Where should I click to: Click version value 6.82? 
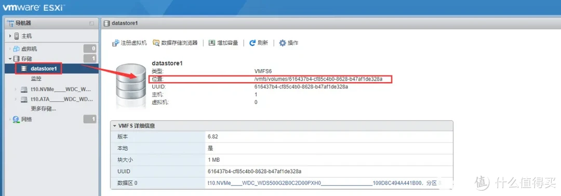(x=213, y=137)
